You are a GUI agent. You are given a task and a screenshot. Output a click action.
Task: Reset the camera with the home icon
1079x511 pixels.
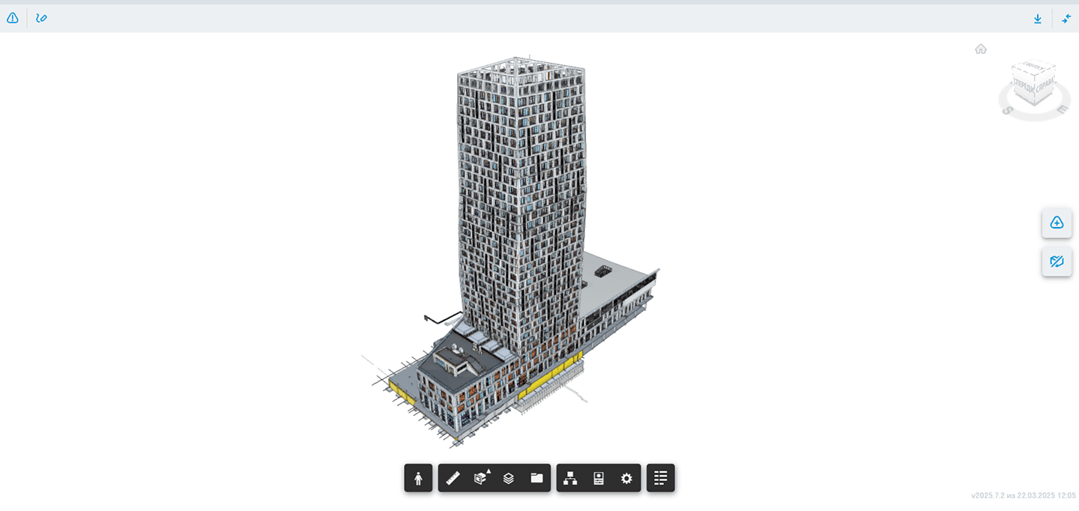tap(982, 48)
